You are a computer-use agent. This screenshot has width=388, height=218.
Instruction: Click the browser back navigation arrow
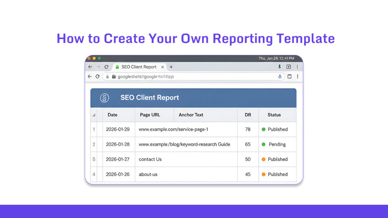(x=90, y=67)
